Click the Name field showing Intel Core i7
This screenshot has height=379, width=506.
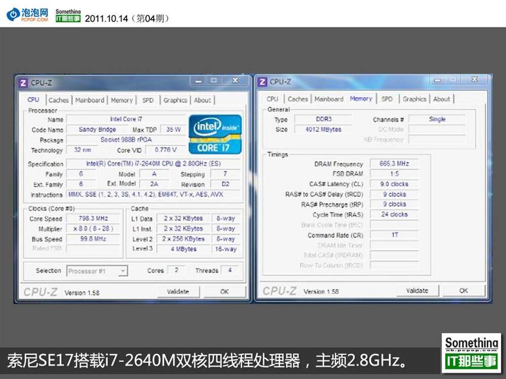[126, 119]
